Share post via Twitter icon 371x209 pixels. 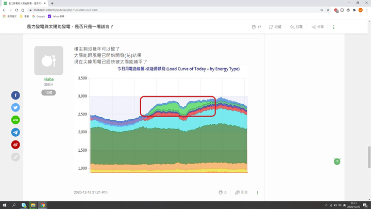pos(15,107)
